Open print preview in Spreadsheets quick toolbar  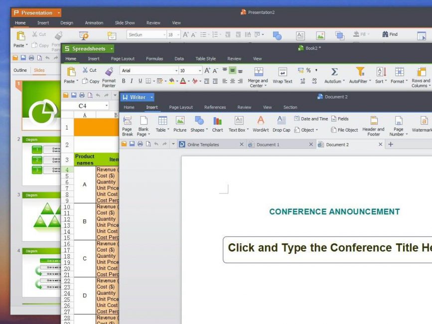[90, 95]
